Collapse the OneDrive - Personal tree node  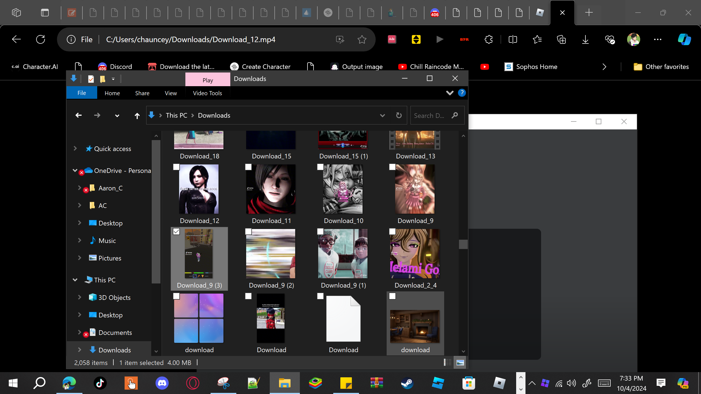point(75,170)
